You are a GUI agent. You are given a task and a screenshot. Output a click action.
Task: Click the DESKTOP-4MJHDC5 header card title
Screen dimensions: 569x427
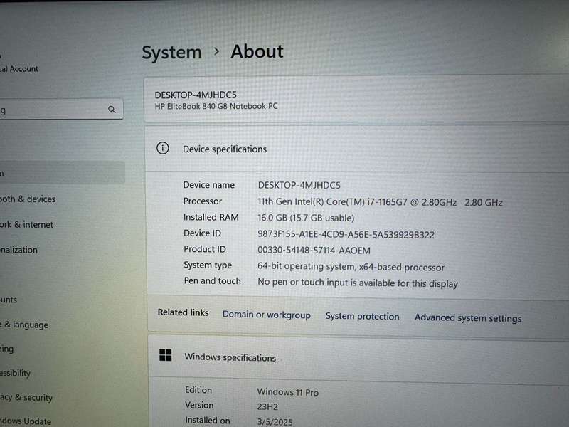pos(196,95)
